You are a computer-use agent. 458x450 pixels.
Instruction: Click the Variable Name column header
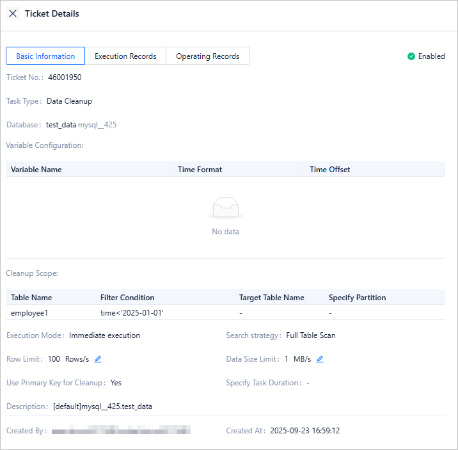[36, 170]
